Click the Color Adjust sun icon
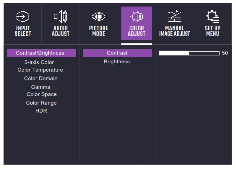This screenshot has width=236, height=169. click(x=137, y=17)
